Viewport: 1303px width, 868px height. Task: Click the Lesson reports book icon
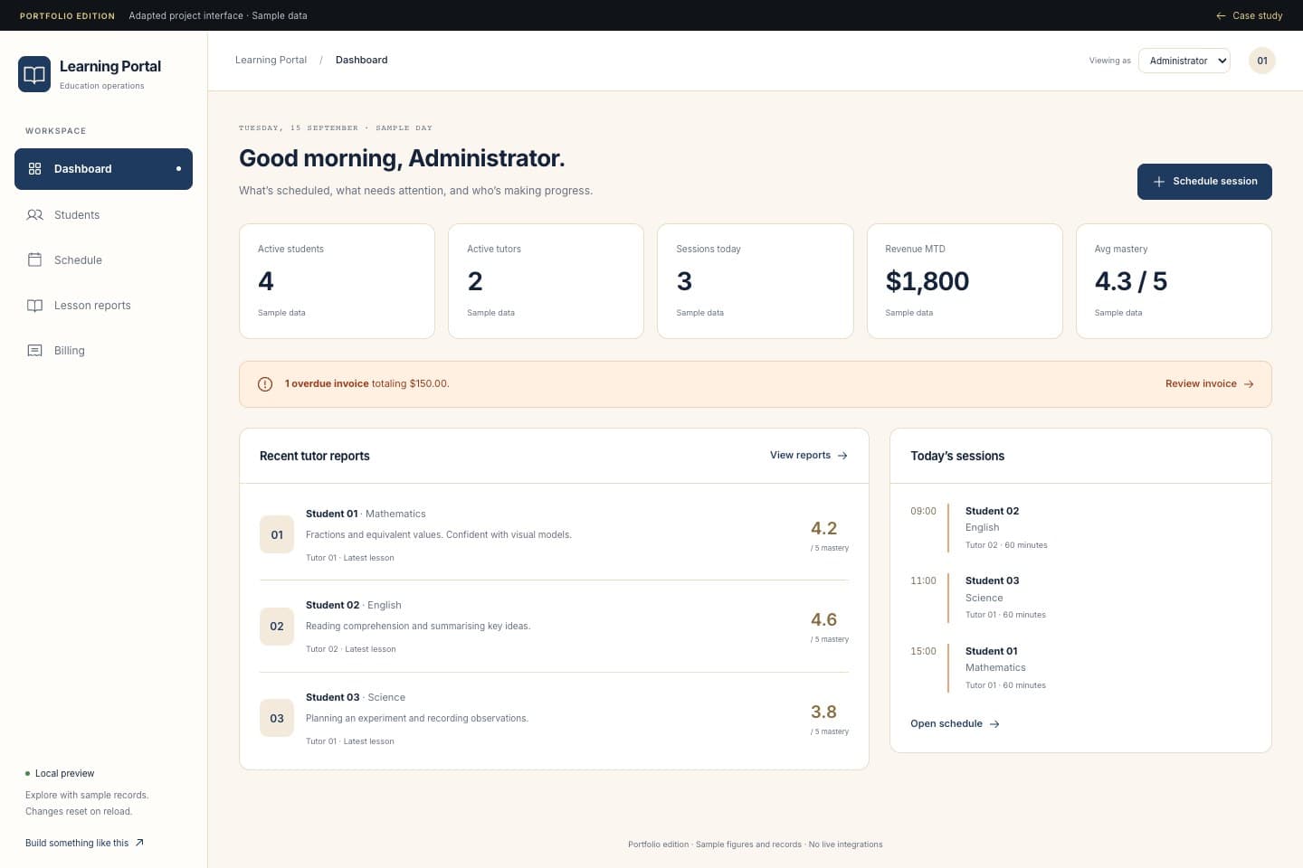pos(35,306)
